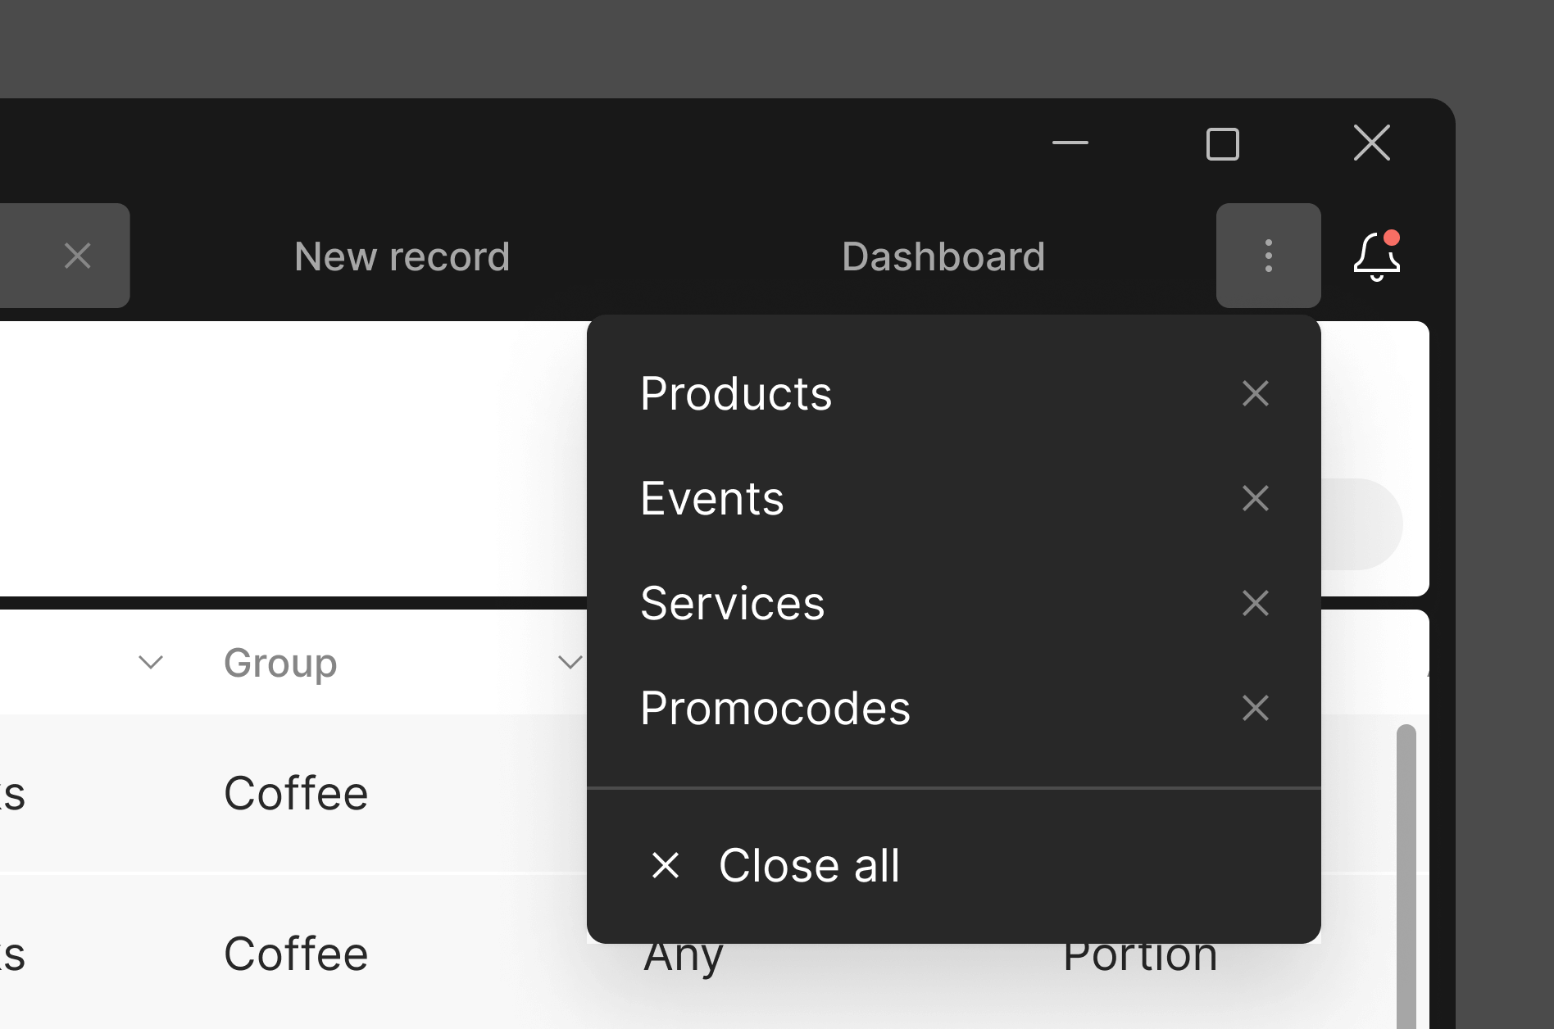This screenshot has width=1554, height=1029.
Task: Close the Events tab entry
Action: [1255, 498]
